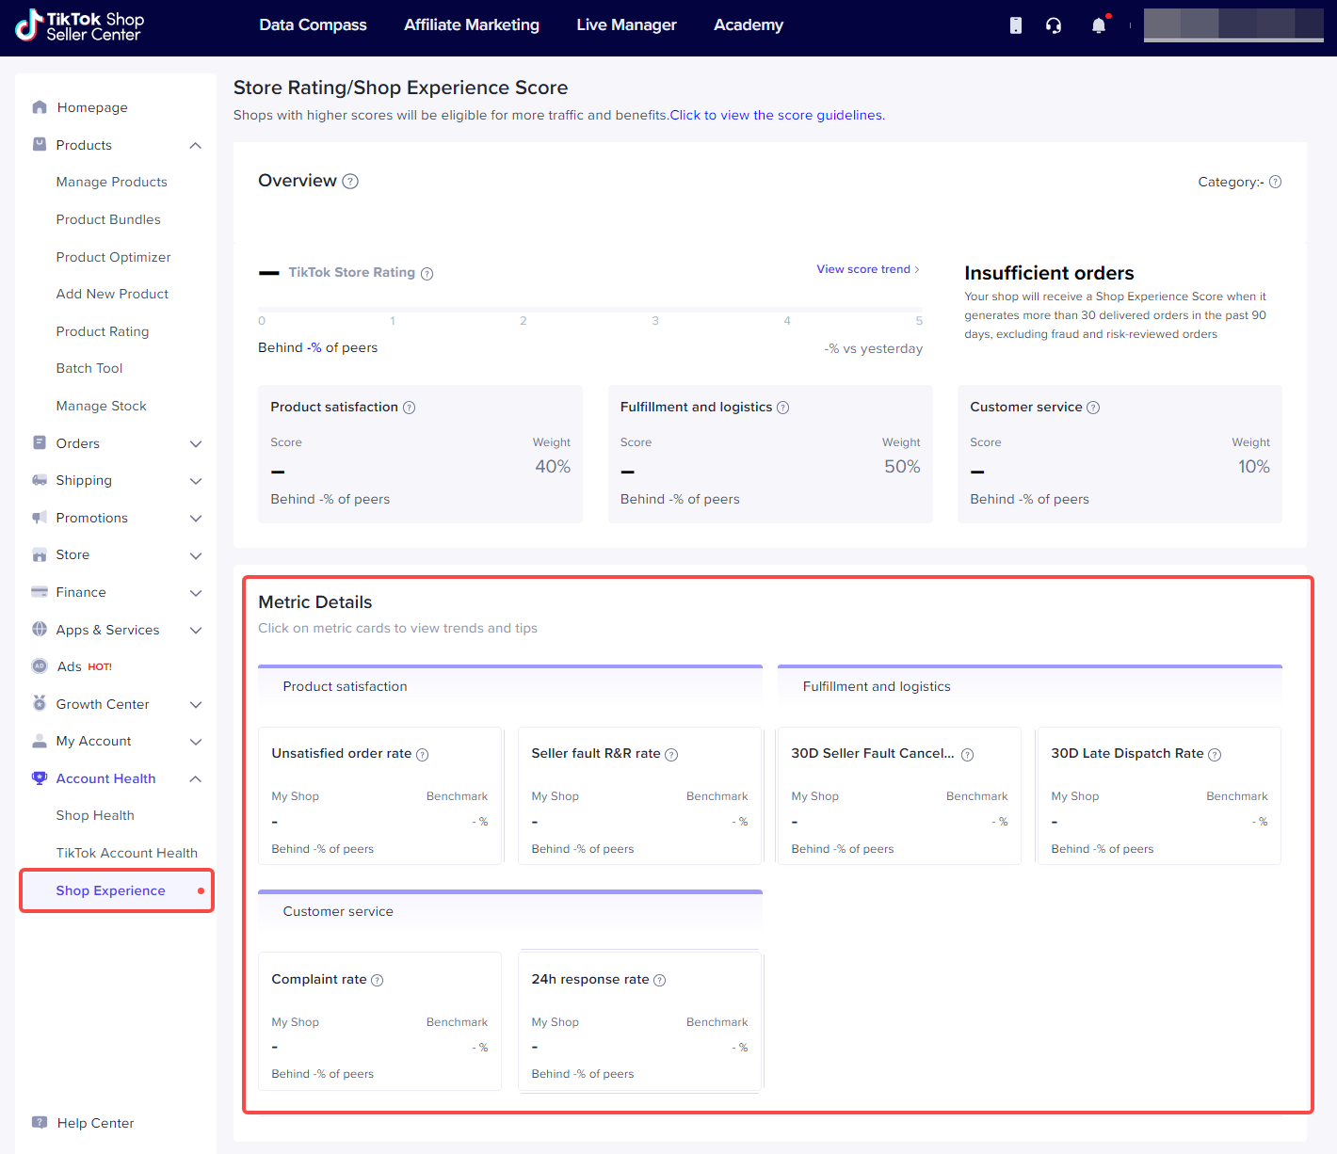Click the help icon next to Overview

[x=350, y=182]
